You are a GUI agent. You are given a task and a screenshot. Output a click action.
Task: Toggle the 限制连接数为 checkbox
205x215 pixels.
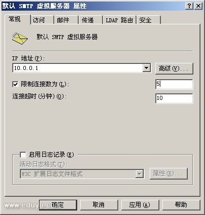coord(15,84)
